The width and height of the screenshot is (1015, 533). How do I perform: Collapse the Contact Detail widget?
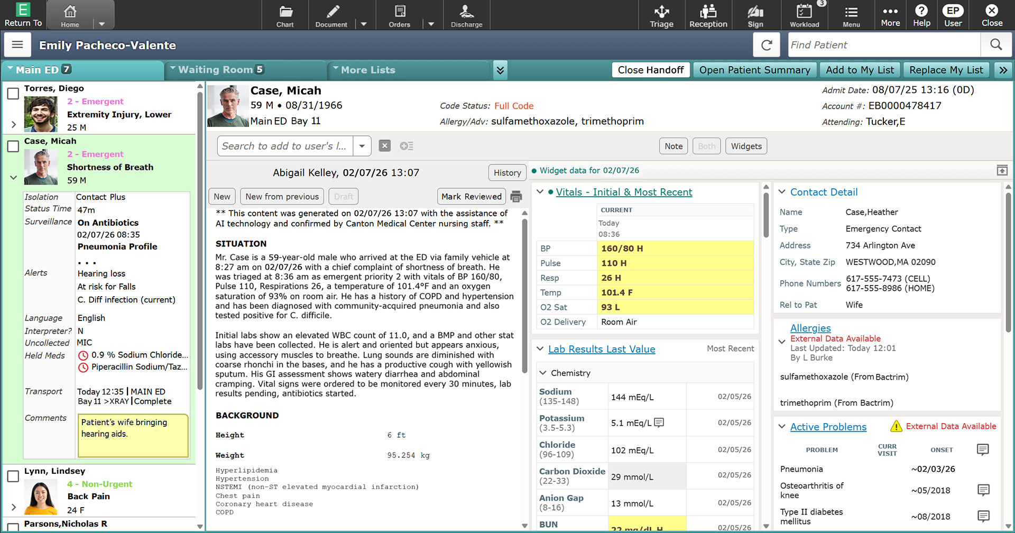pos(782,192)
